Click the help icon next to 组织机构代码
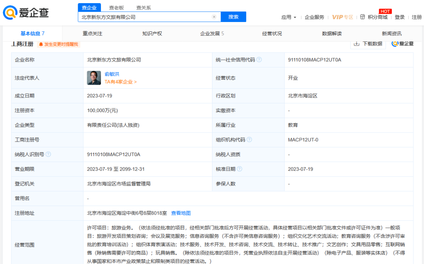424x264 pixels. pyautogui.click(x=249, y=140)
